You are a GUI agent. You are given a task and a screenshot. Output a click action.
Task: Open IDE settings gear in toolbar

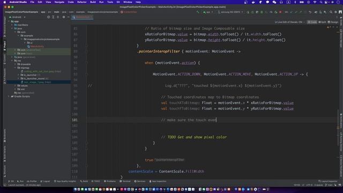(335, 12)
